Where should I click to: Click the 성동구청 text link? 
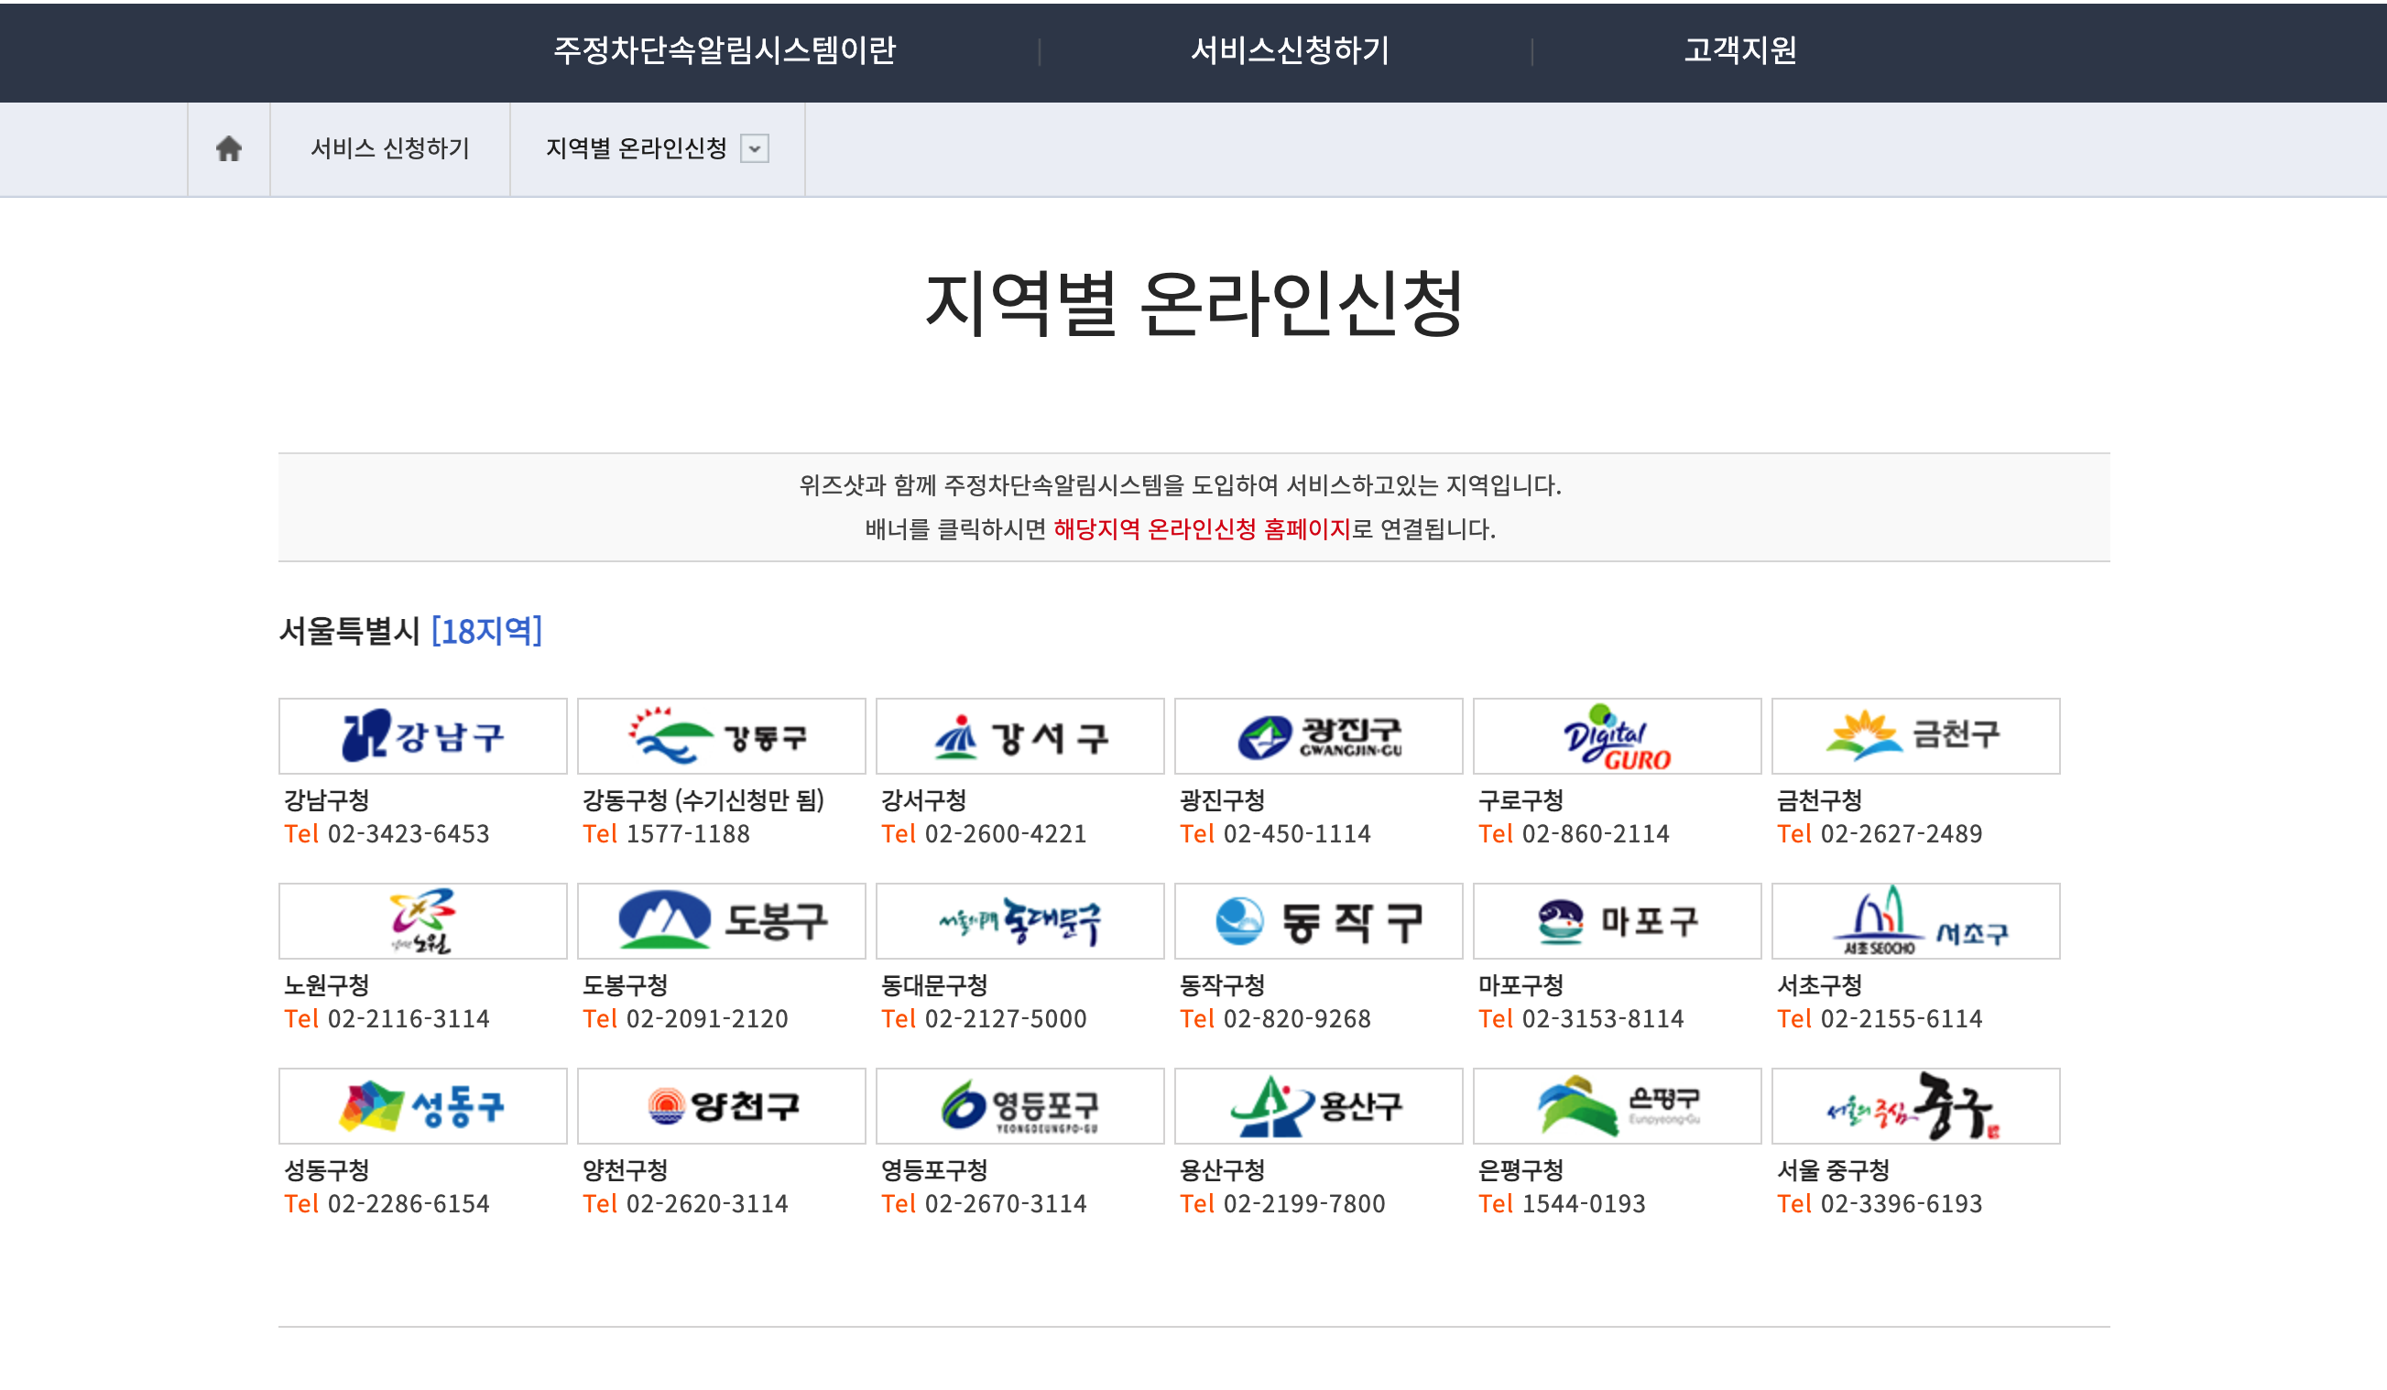(x=327, y=1170)
